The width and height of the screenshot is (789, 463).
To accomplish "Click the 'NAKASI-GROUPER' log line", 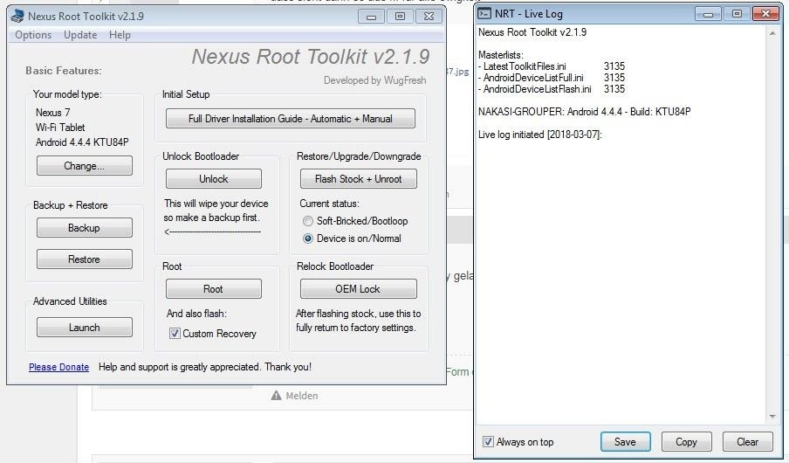I will (x=584, y=112).
